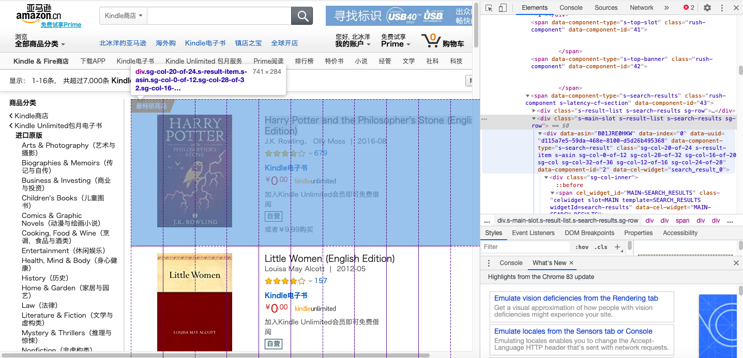Click the breadcrumb left ellipsis in DevTools

(487, 220)
